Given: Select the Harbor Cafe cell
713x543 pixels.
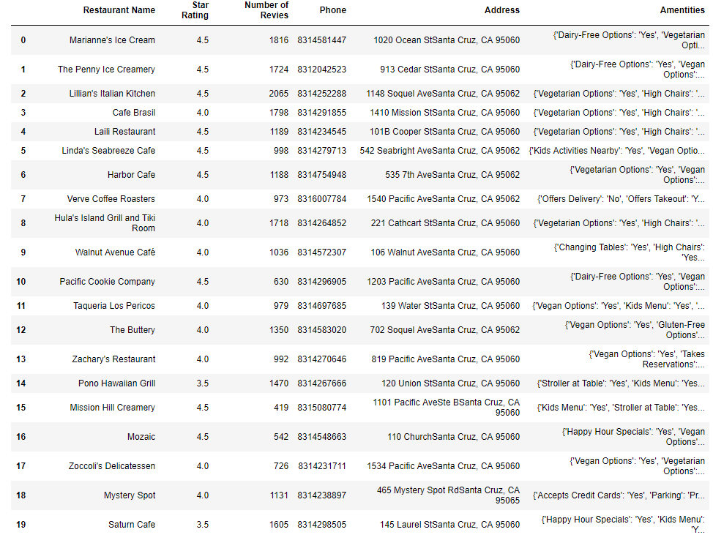Looking at the screenshot, I should point(132,175).
